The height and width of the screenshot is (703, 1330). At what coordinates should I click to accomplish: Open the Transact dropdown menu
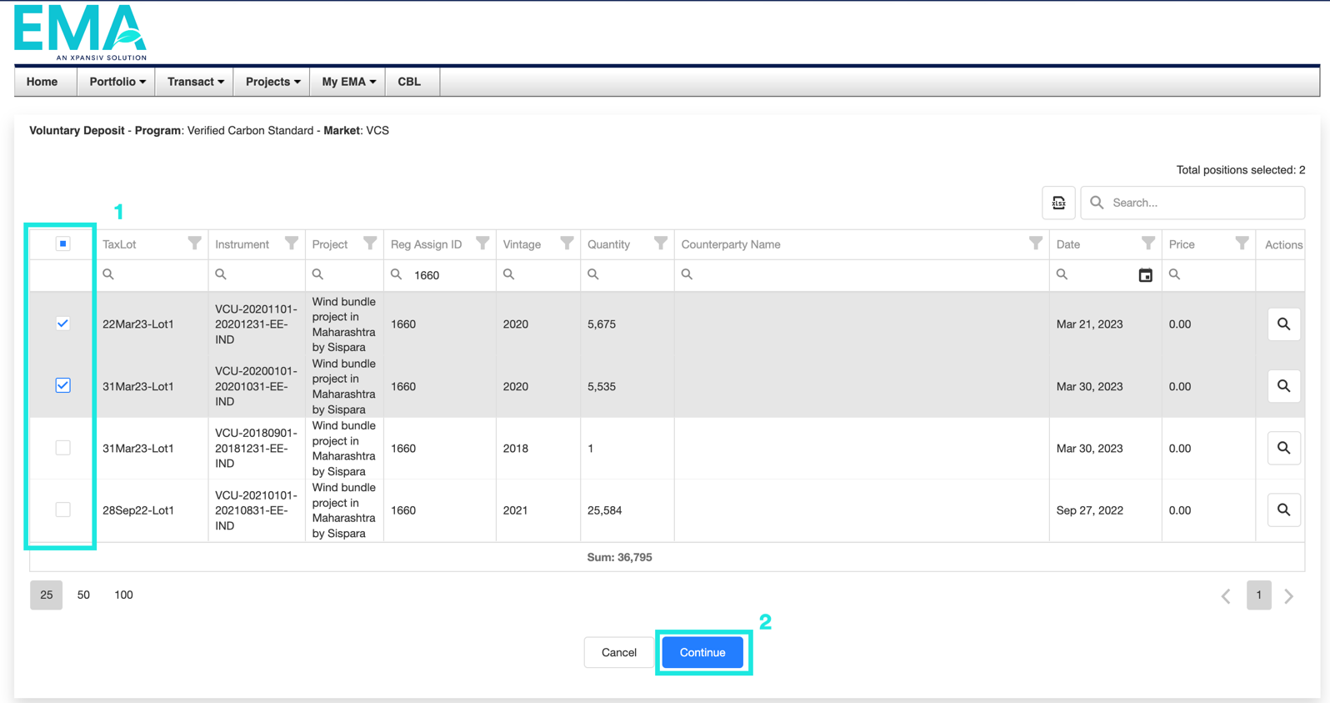[x=195, y=82]
